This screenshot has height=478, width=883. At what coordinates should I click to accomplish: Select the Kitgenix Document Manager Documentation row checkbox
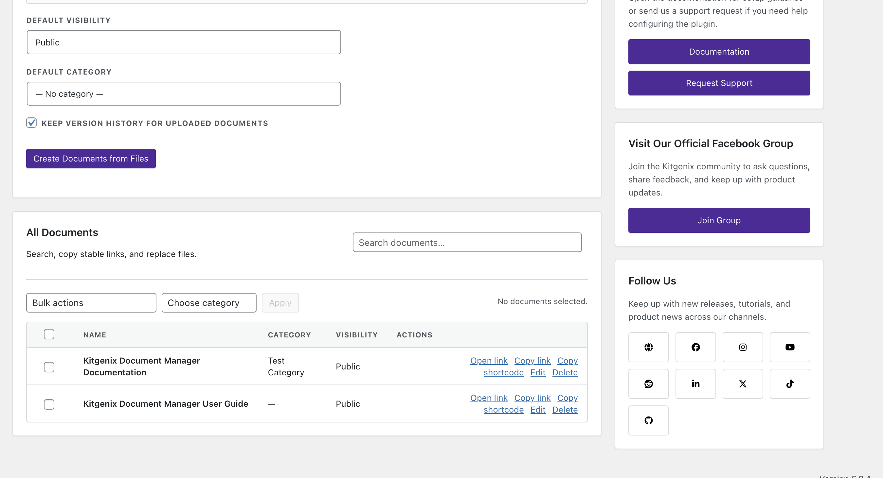49,367
